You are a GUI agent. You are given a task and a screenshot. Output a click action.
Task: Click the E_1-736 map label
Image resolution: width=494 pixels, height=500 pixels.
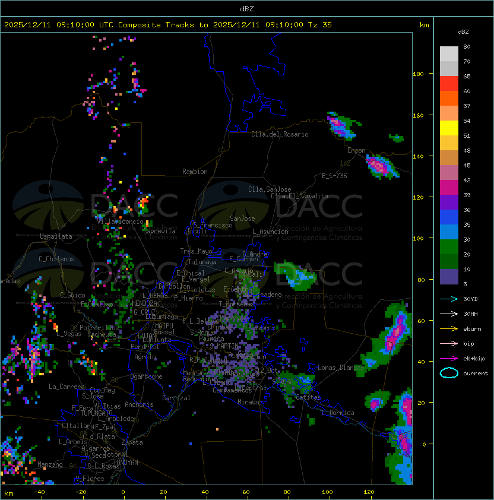coord(334,176)
